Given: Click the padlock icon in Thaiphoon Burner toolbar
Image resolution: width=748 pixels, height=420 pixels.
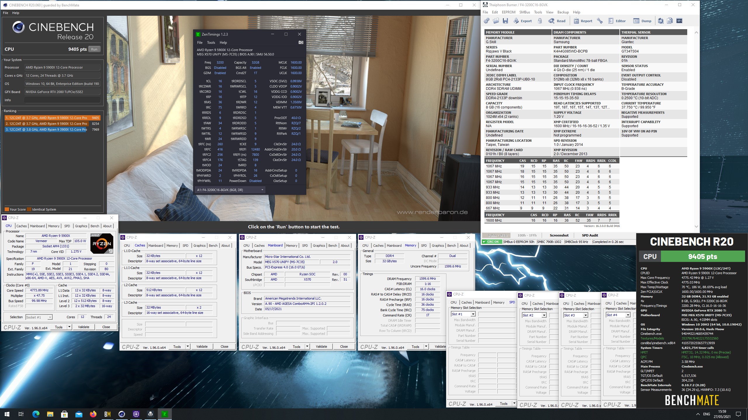Looking at the screenshot, I should tap(540, 21).
